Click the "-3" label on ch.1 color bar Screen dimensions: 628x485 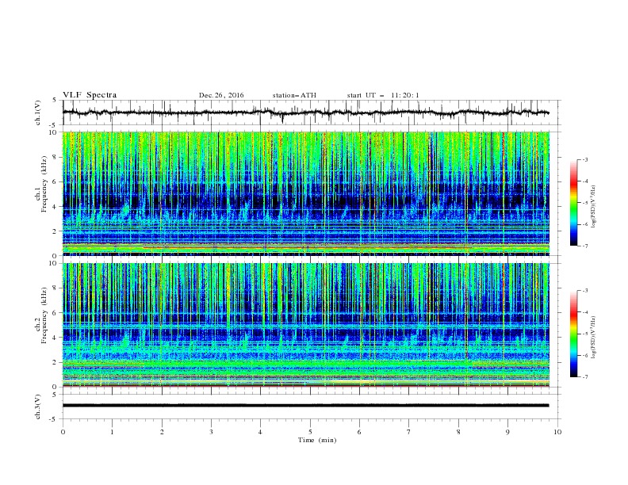(584, 160)
